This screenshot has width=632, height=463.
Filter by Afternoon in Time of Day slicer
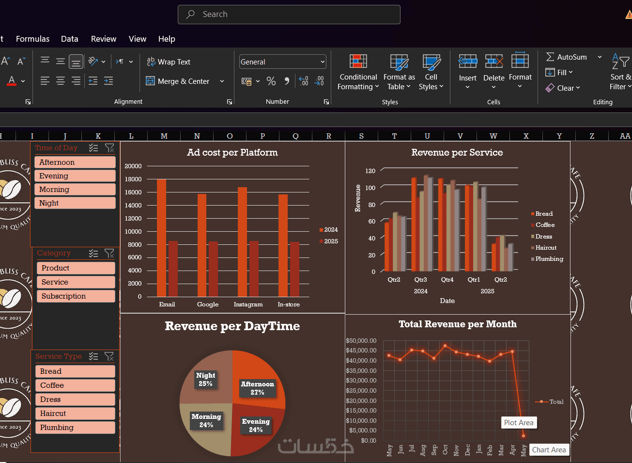(x=75, y=162)
